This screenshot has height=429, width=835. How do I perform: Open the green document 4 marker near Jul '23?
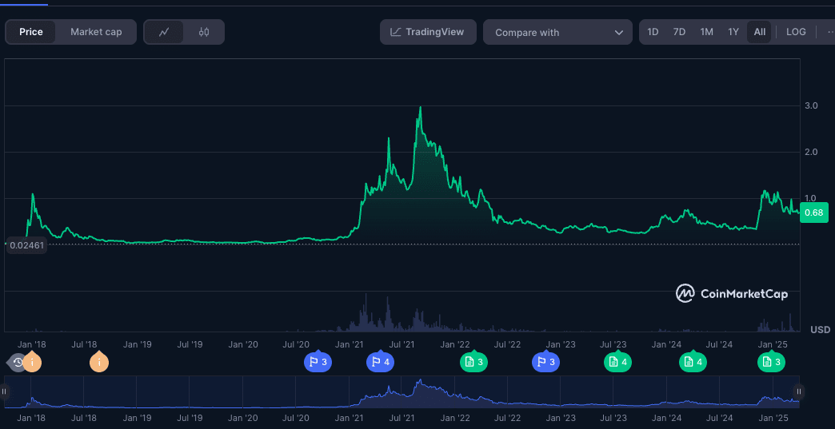pyautogui.click(x=617, y=362)
